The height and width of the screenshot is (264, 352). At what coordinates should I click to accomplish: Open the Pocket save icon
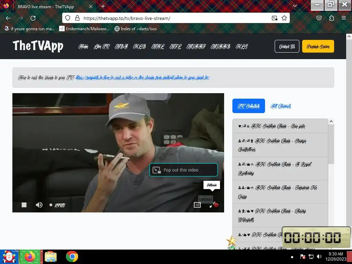pos(319,18)
